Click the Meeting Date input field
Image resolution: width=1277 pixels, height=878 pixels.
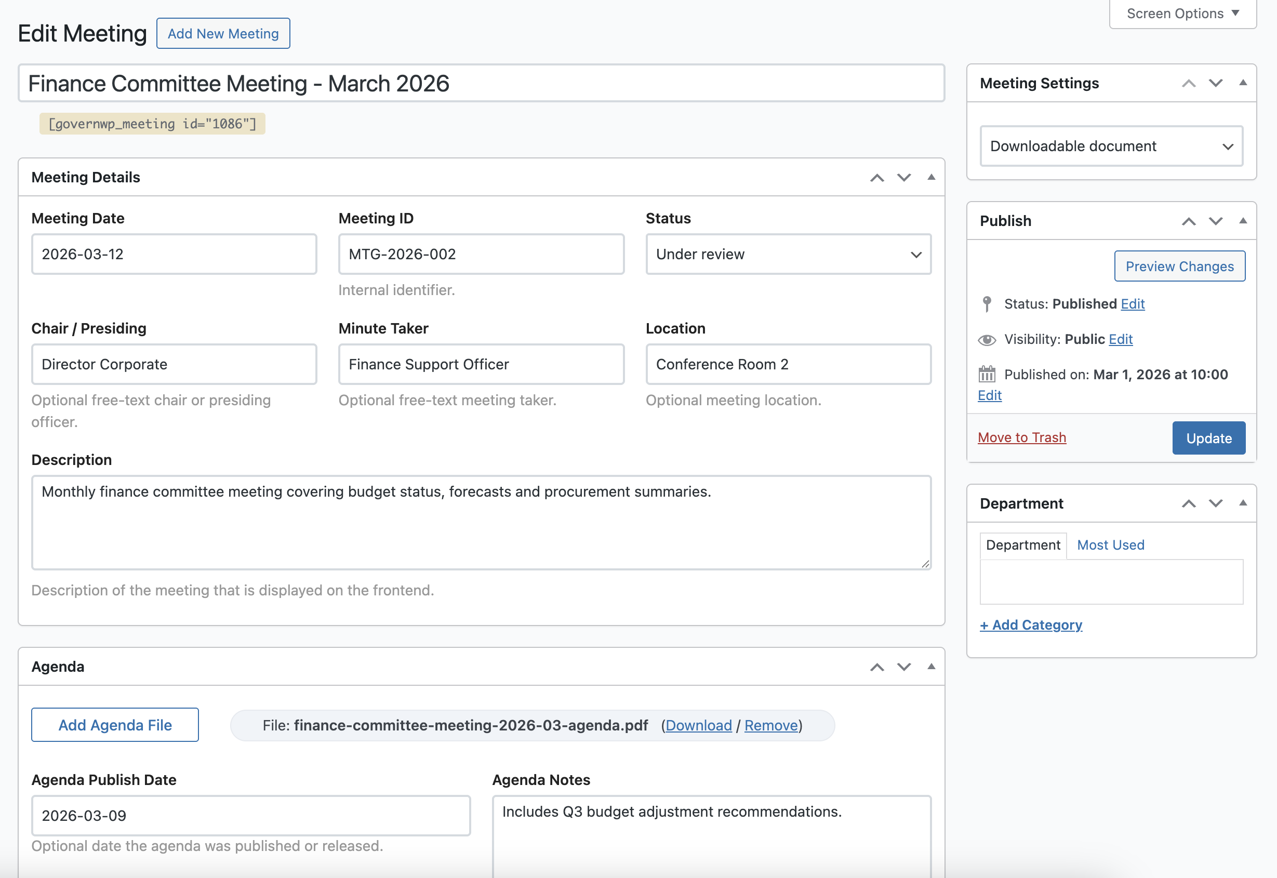pyautogui.click(x=174, y=254)
